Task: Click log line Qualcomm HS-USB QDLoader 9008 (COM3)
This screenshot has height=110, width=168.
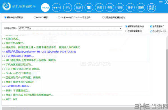Action: [x=39, y=52]
